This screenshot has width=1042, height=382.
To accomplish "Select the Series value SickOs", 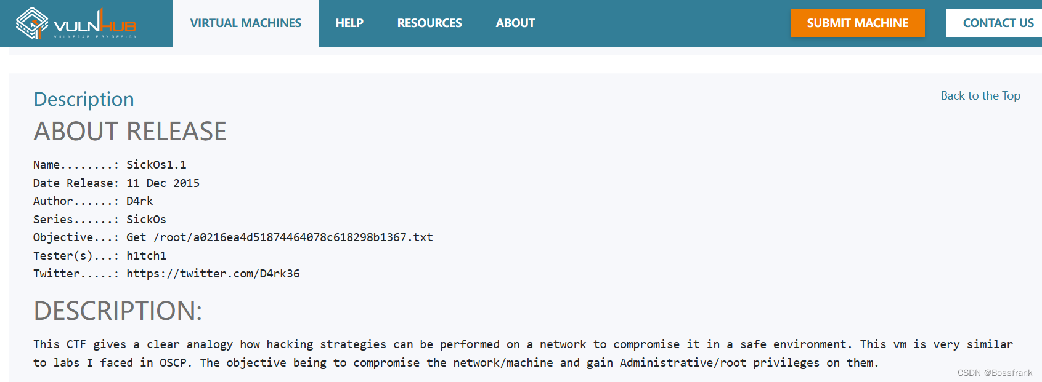I will (147, 220).
